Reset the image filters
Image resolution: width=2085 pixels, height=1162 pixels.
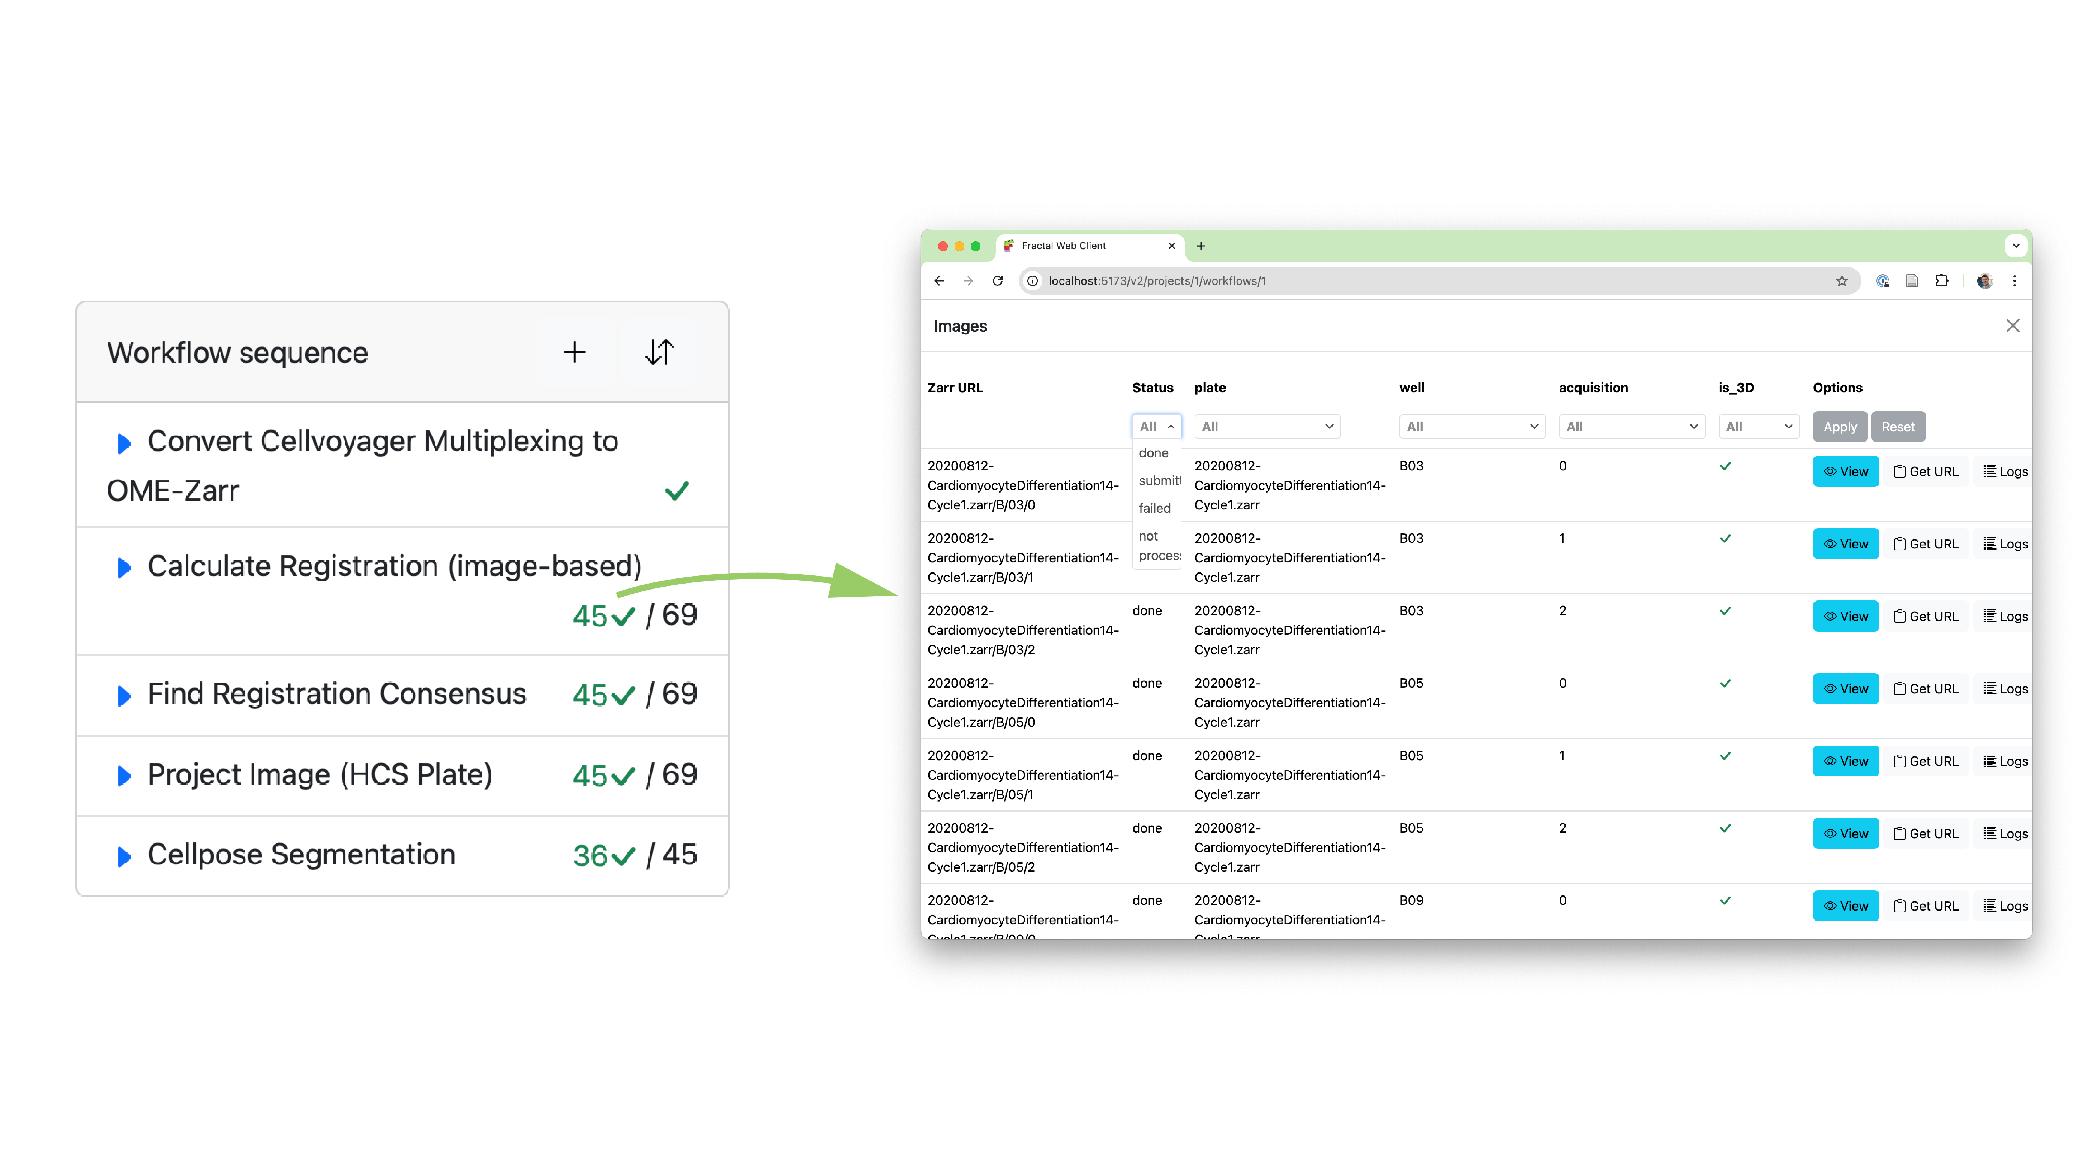click(1898, 426)
